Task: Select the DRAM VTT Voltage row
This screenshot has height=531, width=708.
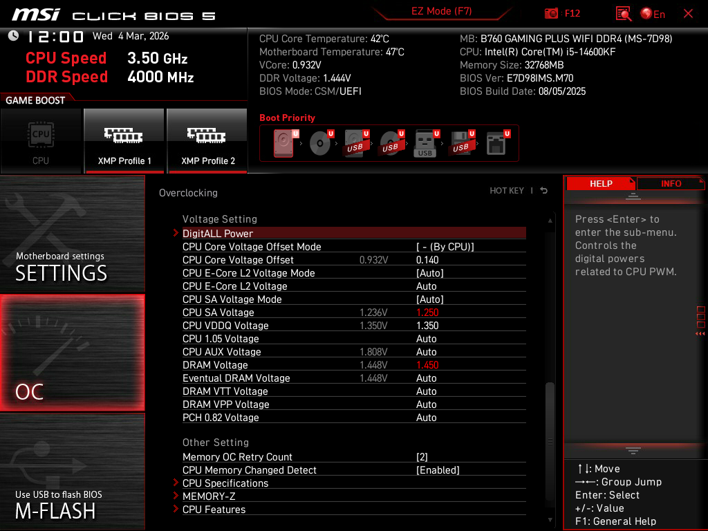Action: [x=353, y=391]
